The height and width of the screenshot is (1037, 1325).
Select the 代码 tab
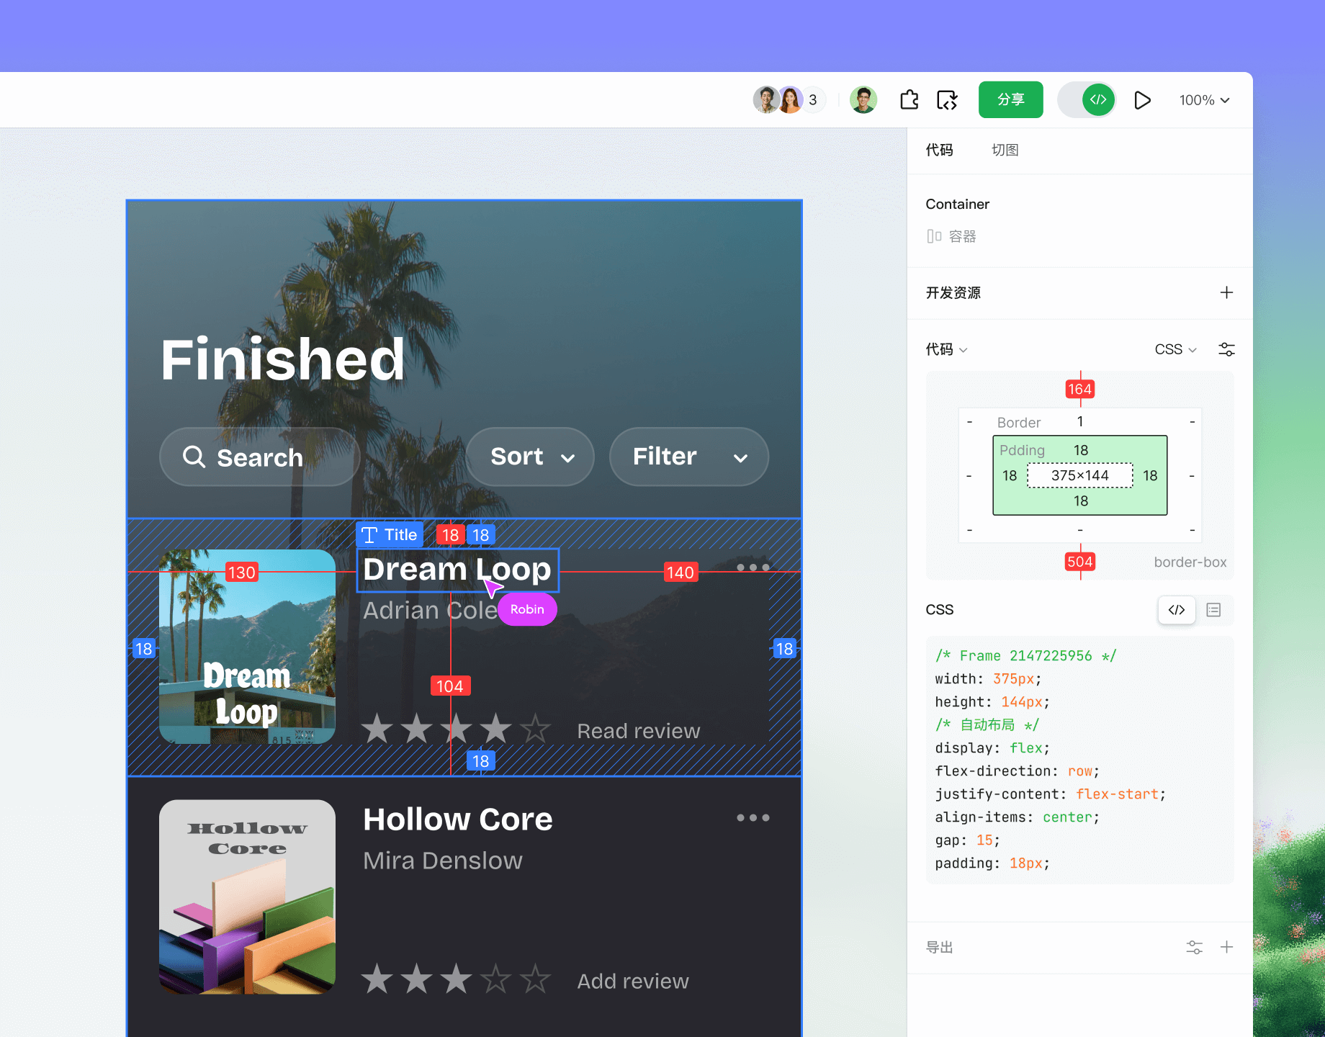(x=939, y=150)
